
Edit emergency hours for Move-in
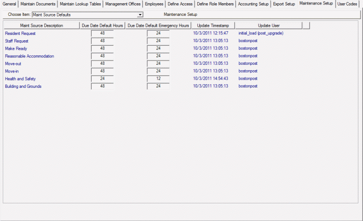click(158, 71)
